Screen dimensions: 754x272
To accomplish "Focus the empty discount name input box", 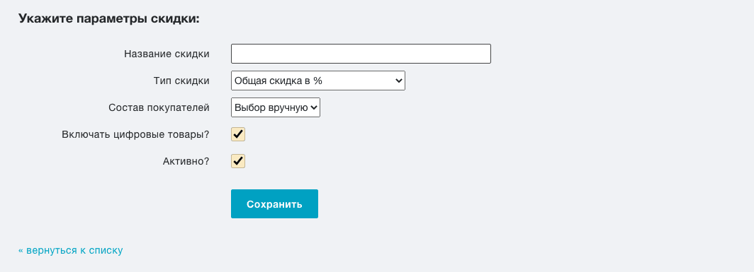I will (361, 54).
